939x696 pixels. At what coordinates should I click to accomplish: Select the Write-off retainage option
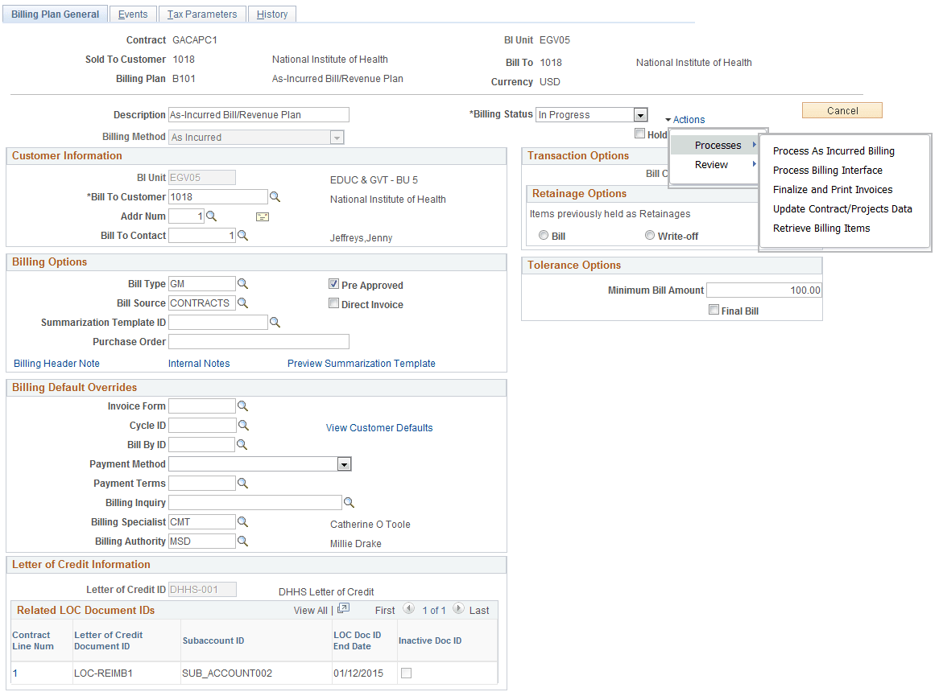pos(649,235)
